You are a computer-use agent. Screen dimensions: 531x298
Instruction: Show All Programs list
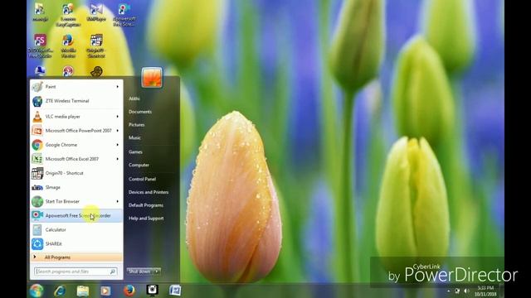[76, 257]
